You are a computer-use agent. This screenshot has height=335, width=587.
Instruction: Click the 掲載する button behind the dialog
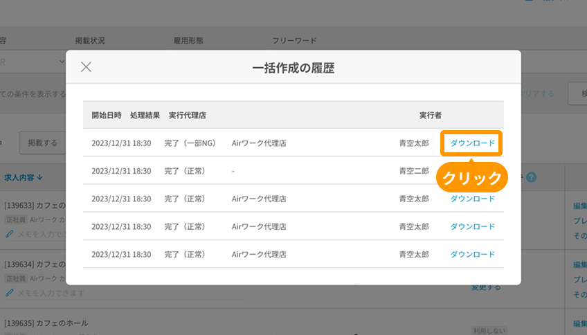(x=43, y=143)
